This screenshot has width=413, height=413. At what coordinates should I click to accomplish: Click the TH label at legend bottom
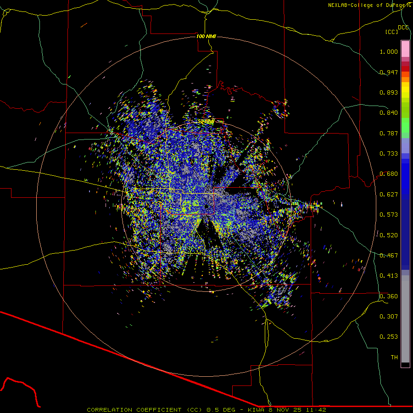[x=394, y=357]
